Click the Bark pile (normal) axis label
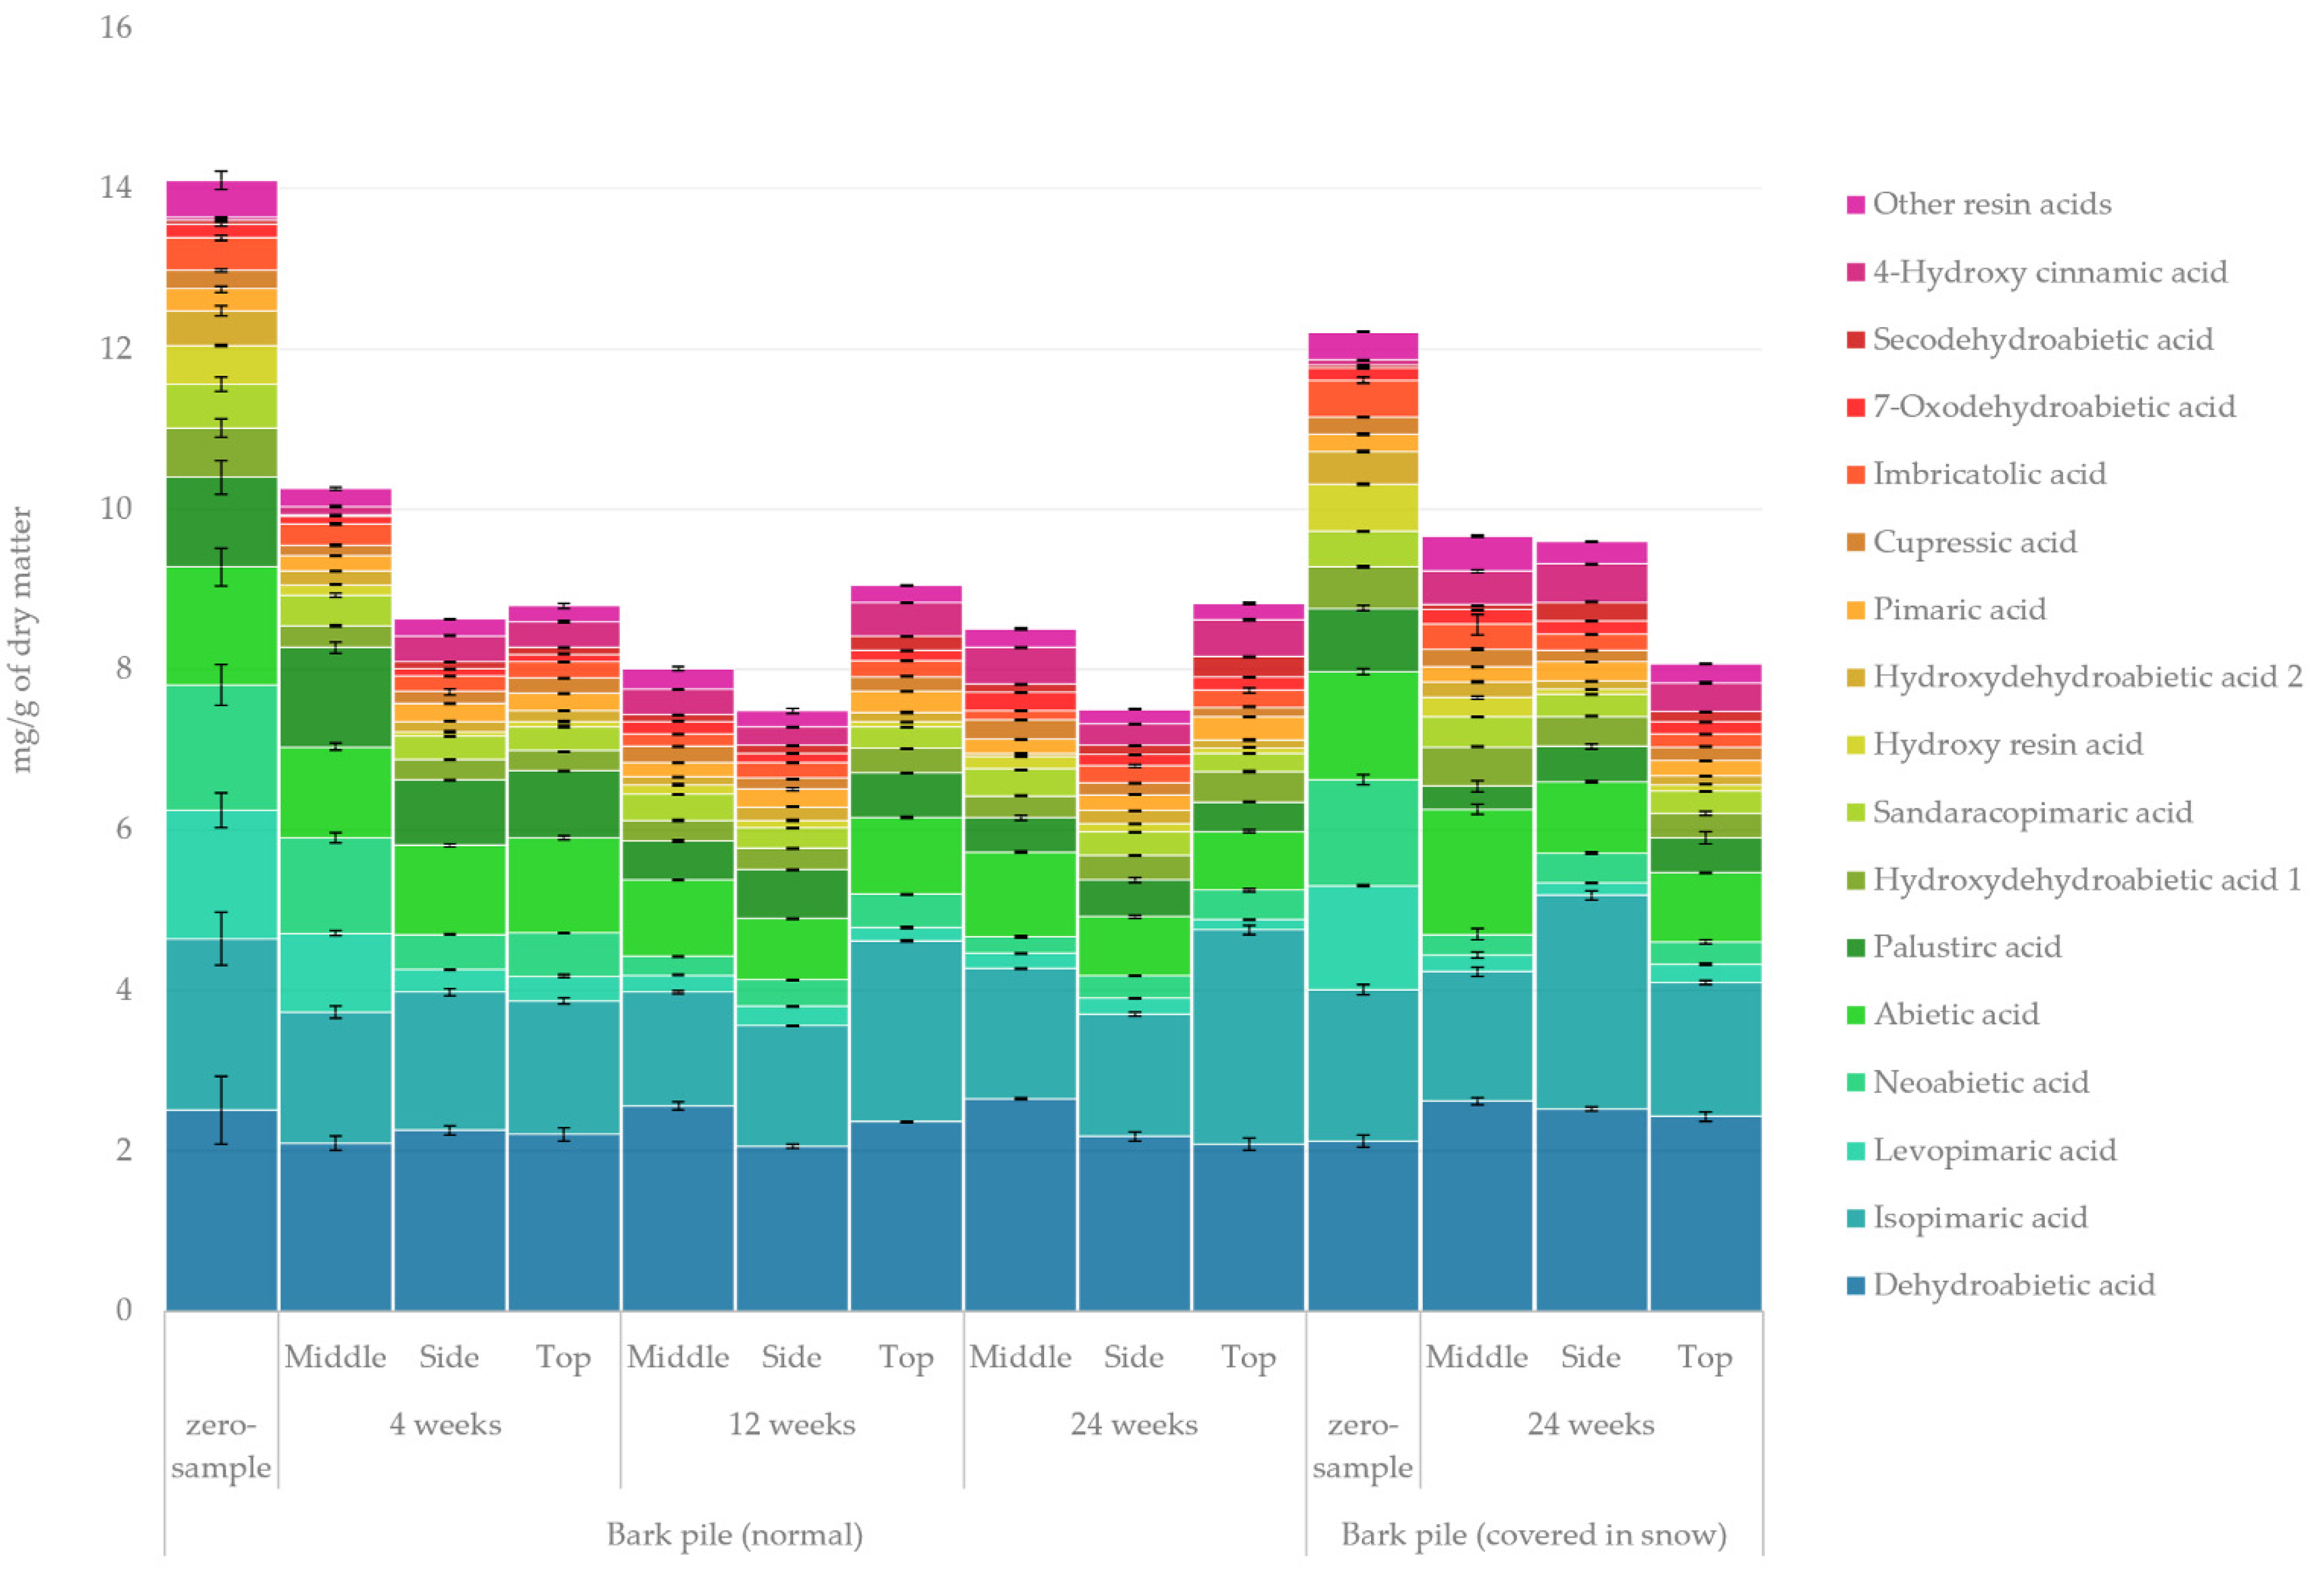Image resolution: width=2324 pixels, height=1579 pixels. click(x=734, y=1534)
